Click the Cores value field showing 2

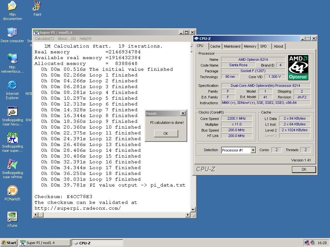(x=277, y=150)
